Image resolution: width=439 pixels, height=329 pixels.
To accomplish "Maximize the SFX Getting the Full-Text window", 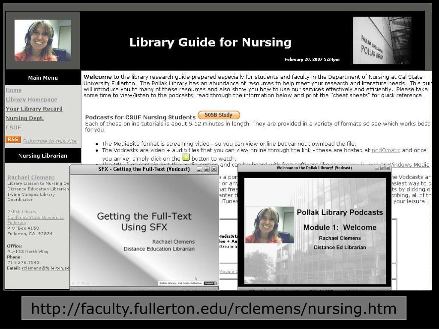I will pyautogui.click(x=207, y=169).
